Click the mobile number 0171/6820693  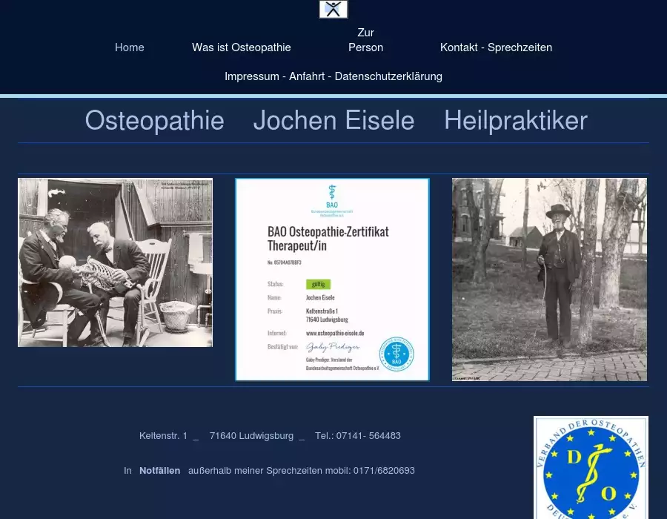(x=384, y=471)
